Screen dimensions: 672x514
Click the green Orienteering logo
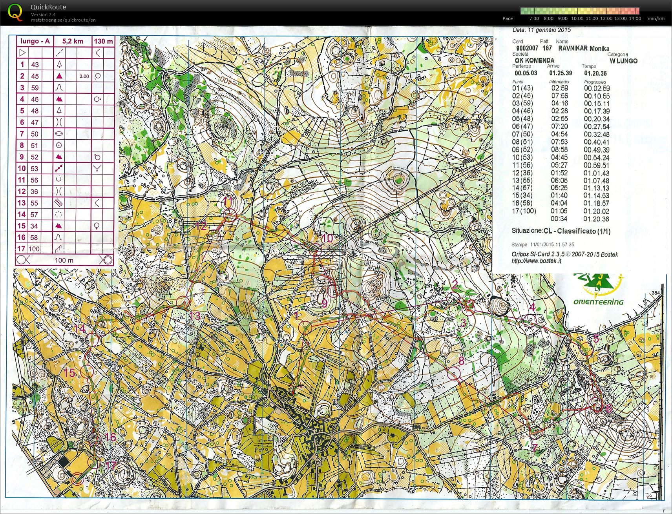(598, 290)
